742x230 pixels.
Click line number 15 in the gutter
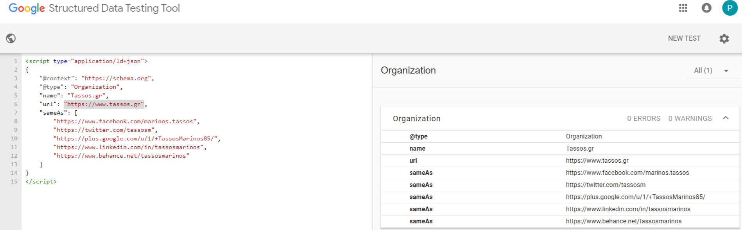coord(14,181)
